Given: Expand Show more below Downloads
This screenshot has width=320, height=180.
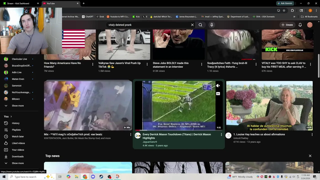Looking at the screenshot, I should (18, 163).
